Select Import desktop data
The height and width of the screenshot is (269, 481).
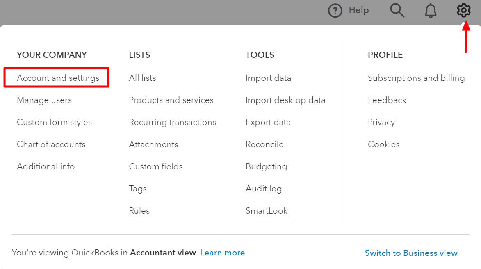click(285, 100)
